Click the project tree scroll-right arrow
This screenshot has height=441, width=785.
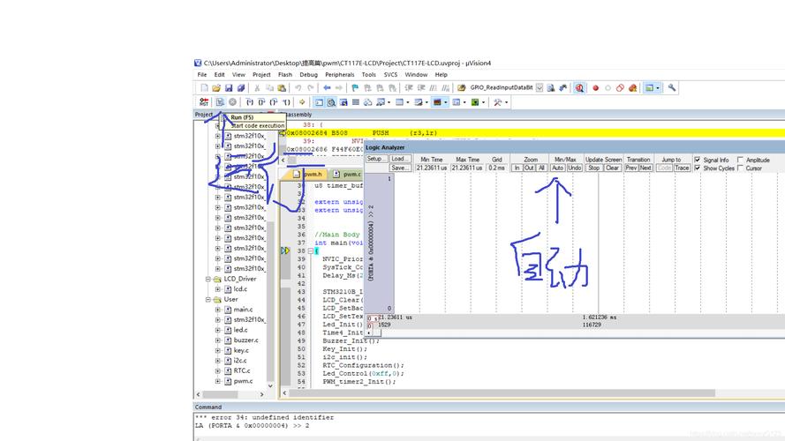click(262, 394)
